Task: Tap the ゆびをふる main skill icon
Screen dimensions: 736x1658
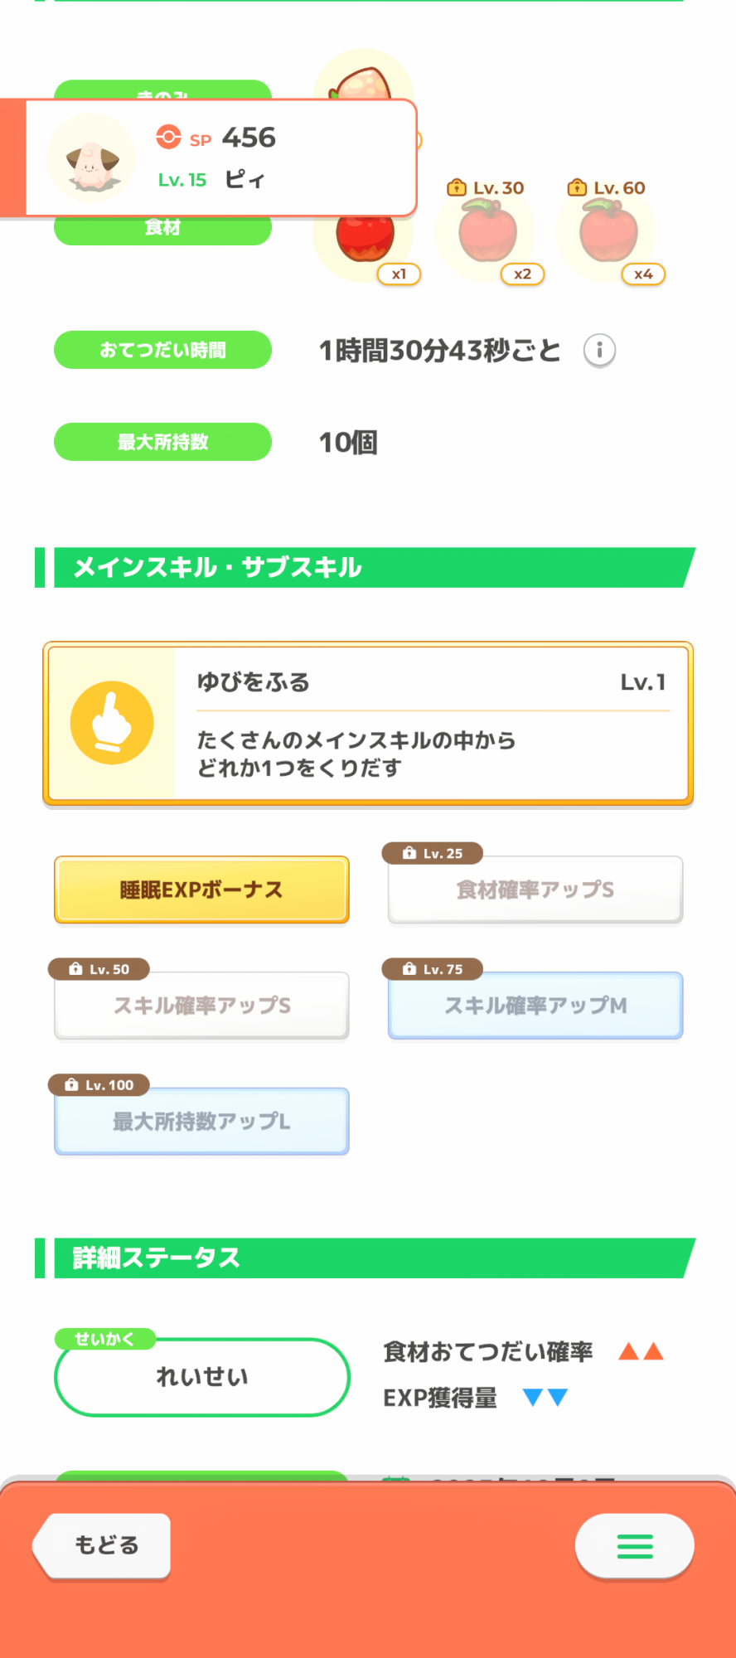Action: click(112, 722)
